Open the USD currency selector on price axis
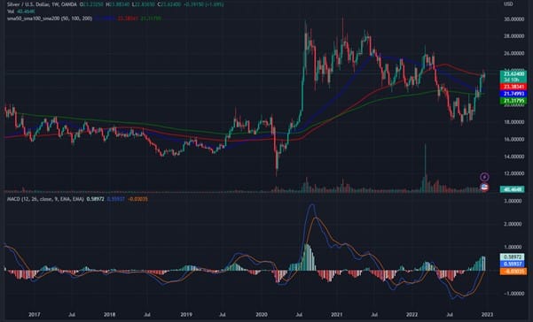This screenshot has width=533, height=322. (x=508, y=4)
